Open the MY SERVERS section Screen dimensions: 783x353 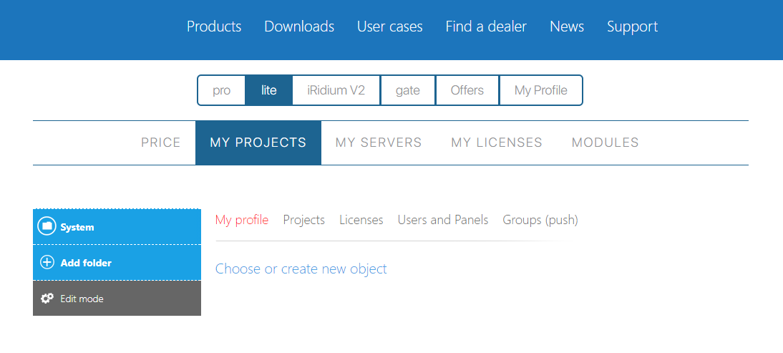(x=379, y=142)
